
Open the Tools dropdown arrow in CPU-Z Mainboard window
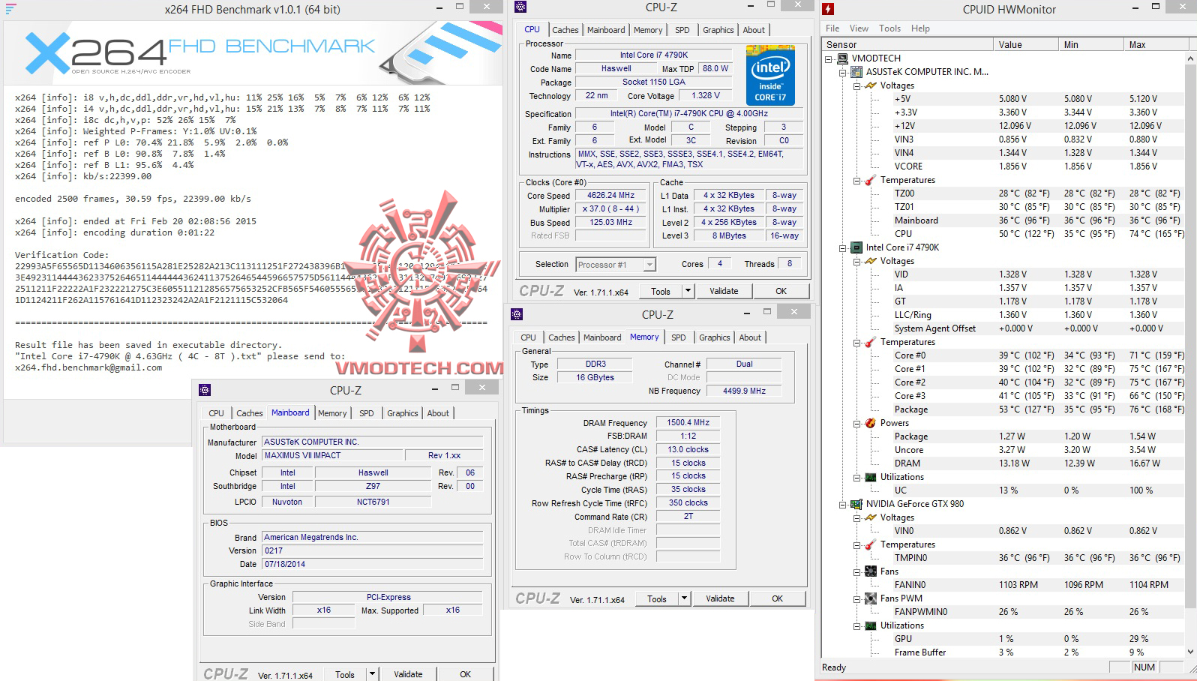371,674
